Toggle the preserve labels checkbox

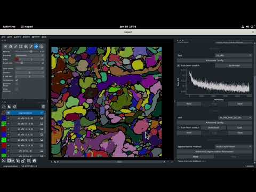17,84
